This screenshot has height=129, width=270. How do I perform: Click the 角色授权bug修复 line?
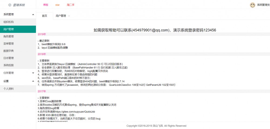pos(49,108)
